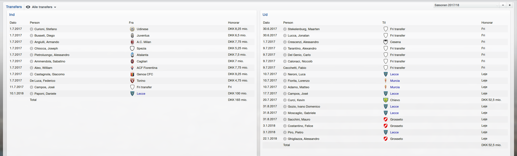517x156 pixels.
Task: Click the Grosseto badge in Sacchini, Mauro's row
Action: tap(386, 119)
